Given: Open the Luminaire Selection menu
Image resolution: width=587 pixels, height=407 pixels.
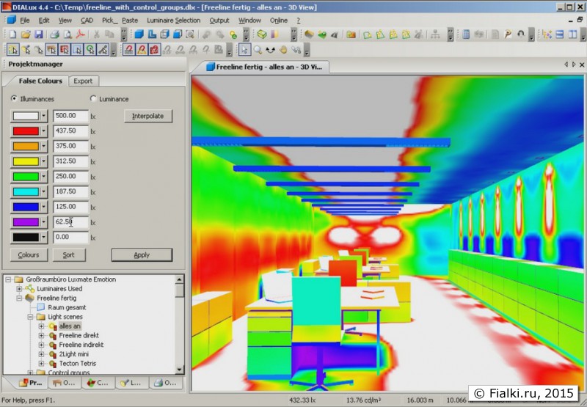Looking at the screenshot, I should coord(173,21).
